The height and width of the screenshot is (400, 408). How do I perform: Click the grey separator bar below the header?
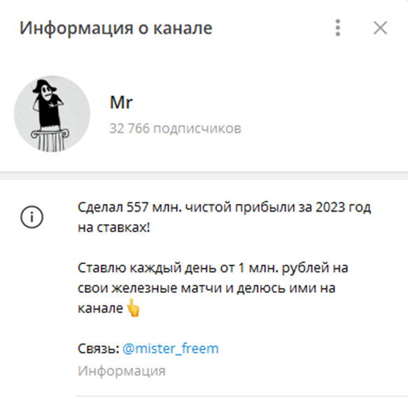204,175
